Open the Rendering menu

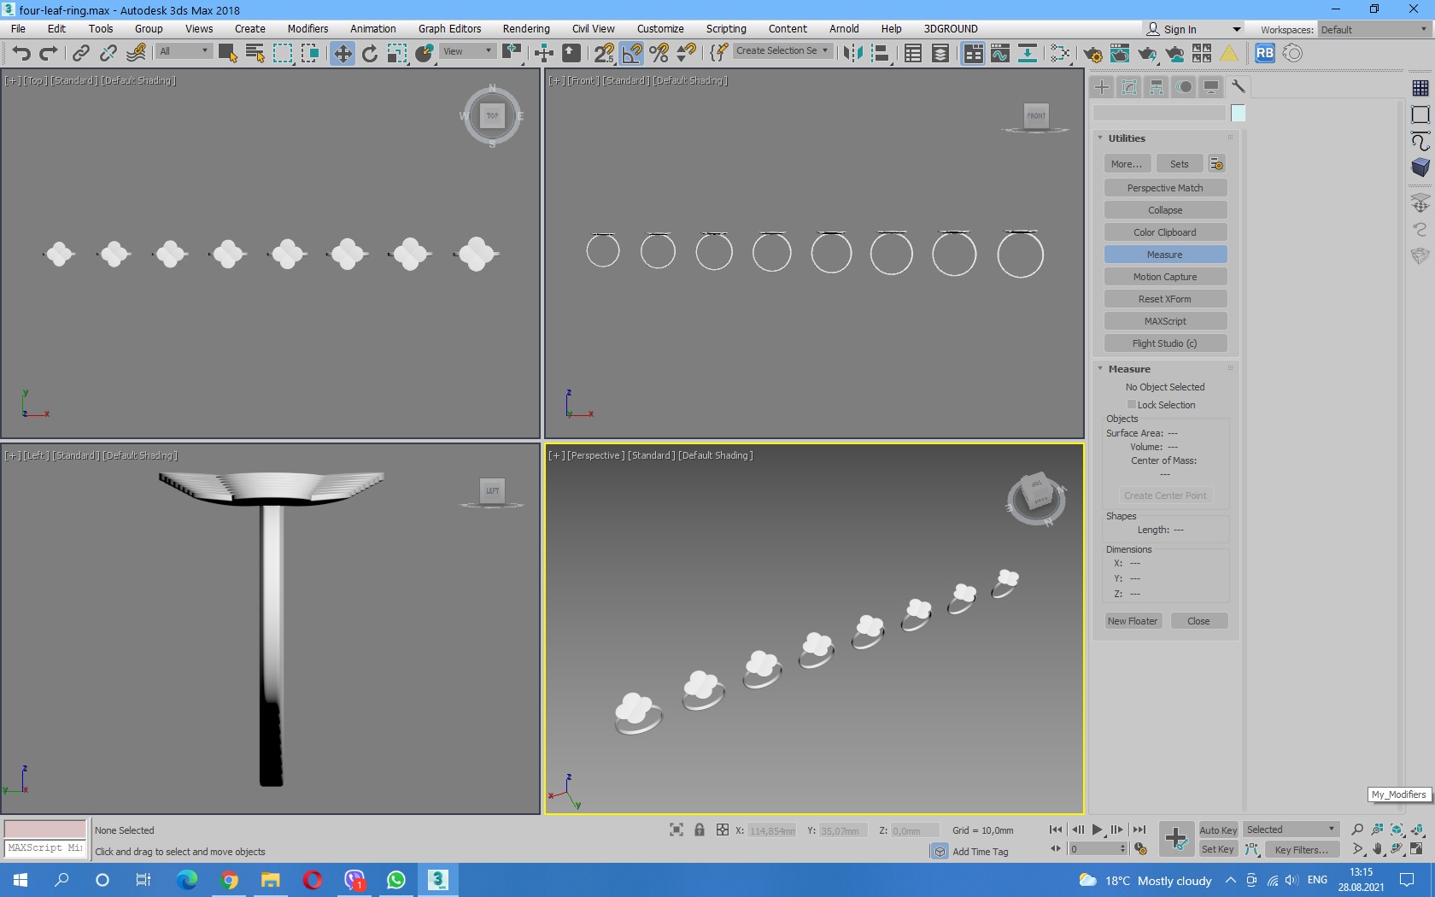(525, 29)
